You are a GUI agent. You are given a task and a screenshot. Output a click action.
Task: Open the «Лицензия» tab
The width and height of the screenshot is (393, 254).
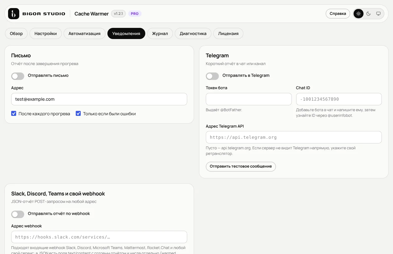tap(228, 33)
